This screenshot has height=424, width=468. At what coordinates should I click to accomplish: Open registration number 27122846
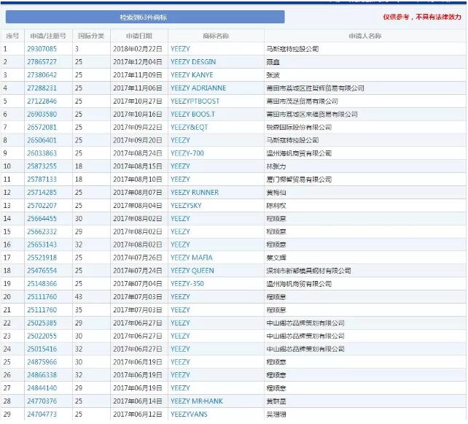coord(42,101)
